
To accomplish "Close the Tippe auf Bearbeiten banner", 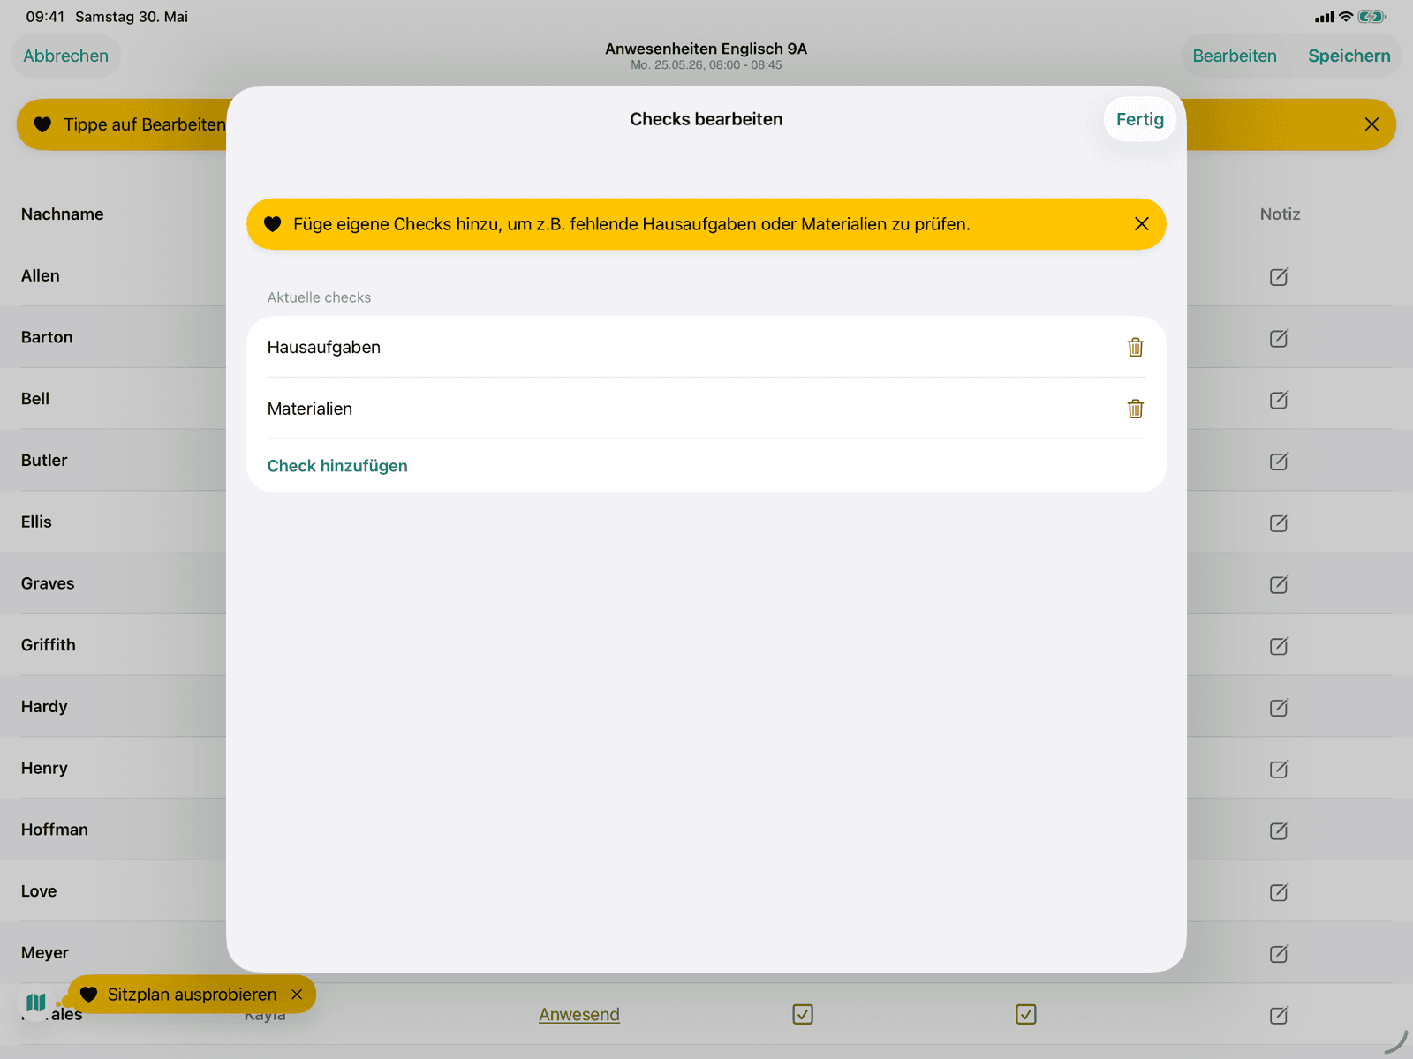I will click(1371, 124).
